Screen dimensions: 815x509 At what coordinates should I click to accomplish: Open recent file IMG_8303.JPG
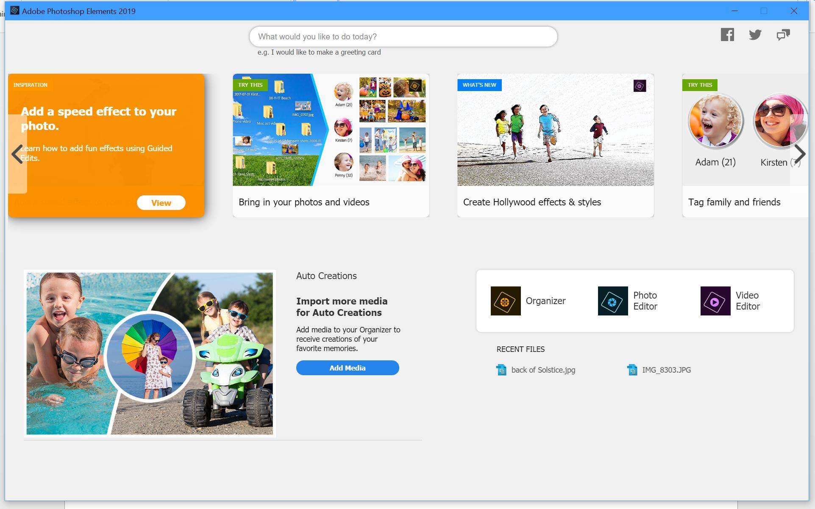tap(666, 370)
